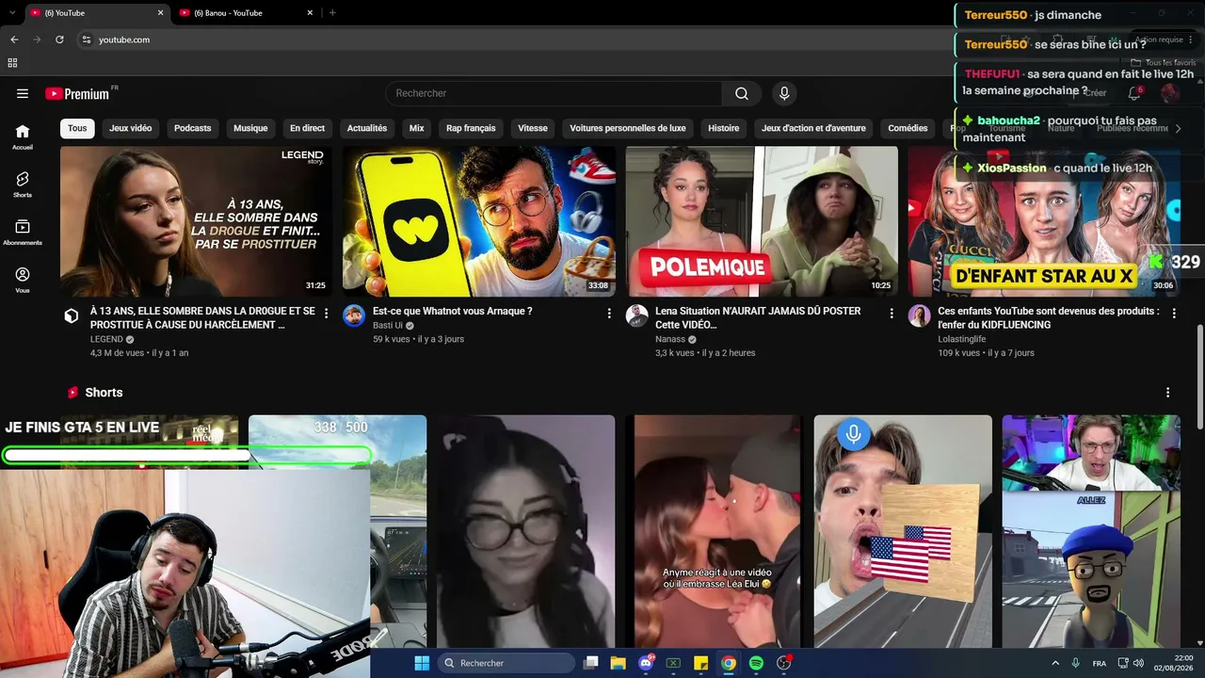Open Chrome apps grid shortcut
Screen dimensions: 1205x678
click(12, 63)
